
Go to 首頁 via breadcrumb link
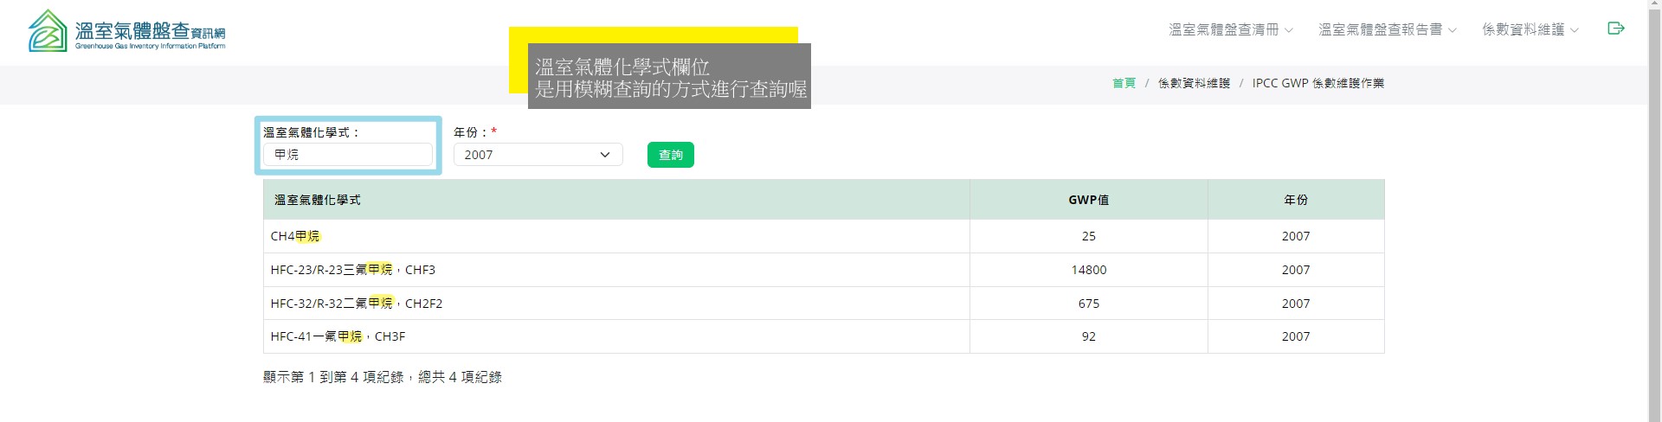(1124, 83)
